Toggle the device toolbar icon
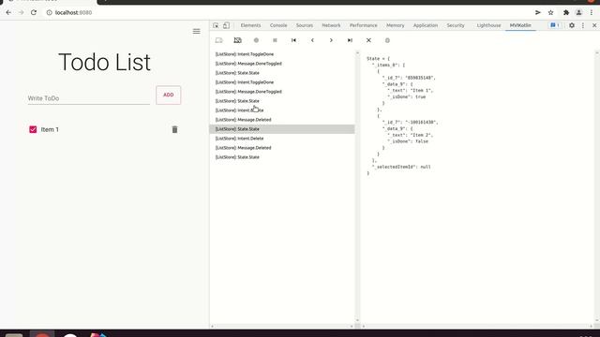The width and height of the screenshot is (600, 337). click(227, 25)
